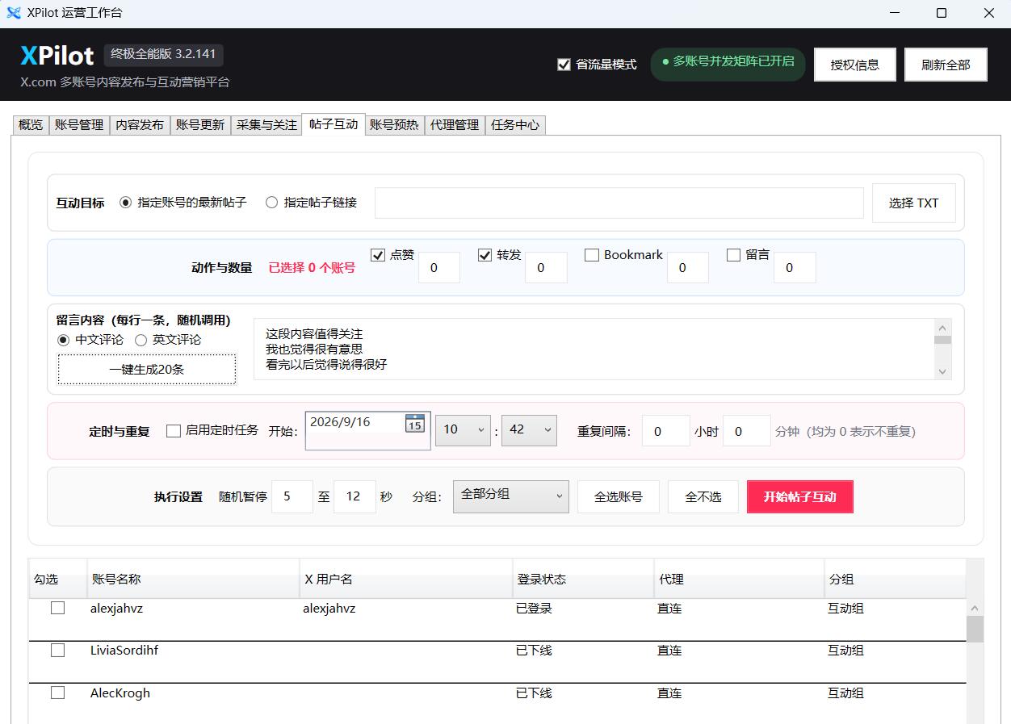The height and width of the screenshot is (724, 1011).
Task: Expand the 全部分组 group dropdown
Action: pyautogui.click(x=510, y=496)
